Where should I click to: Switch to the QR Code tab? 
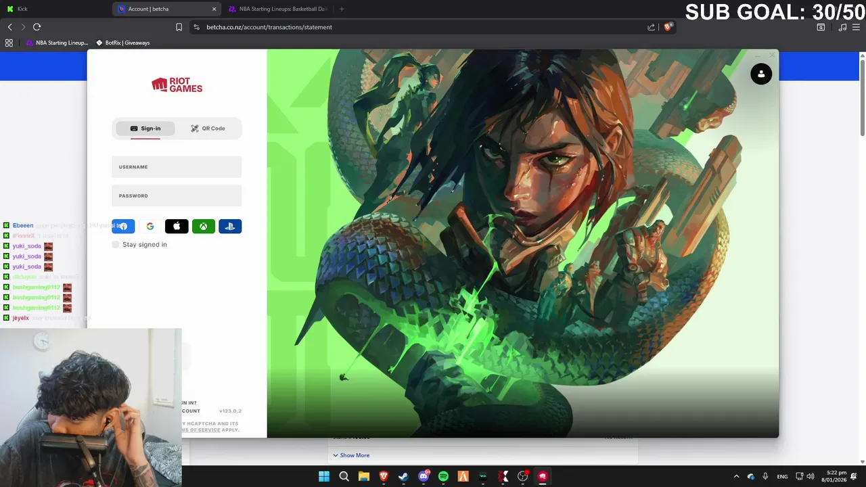point(208,129)
